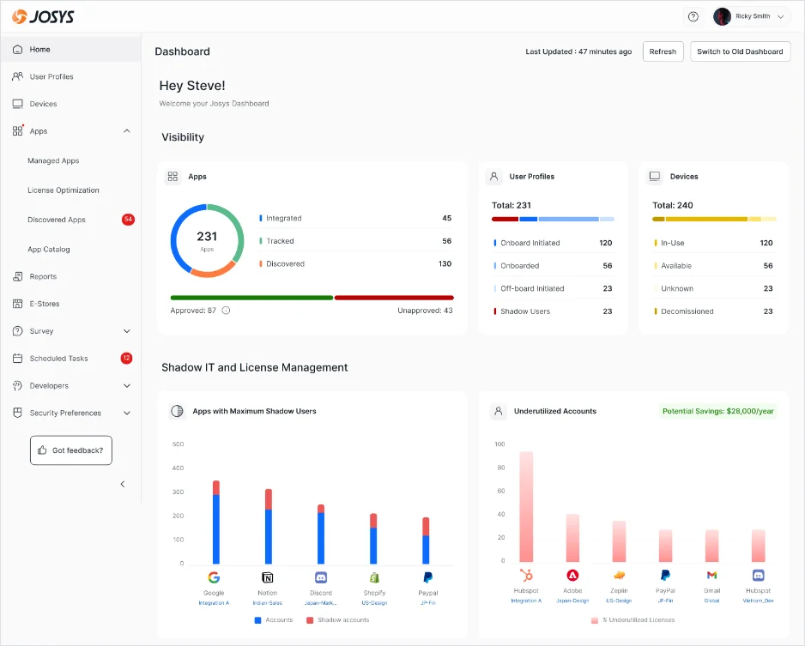Open the user menu dropdown arrow
The image size is (805, 646).
[781, 16]
